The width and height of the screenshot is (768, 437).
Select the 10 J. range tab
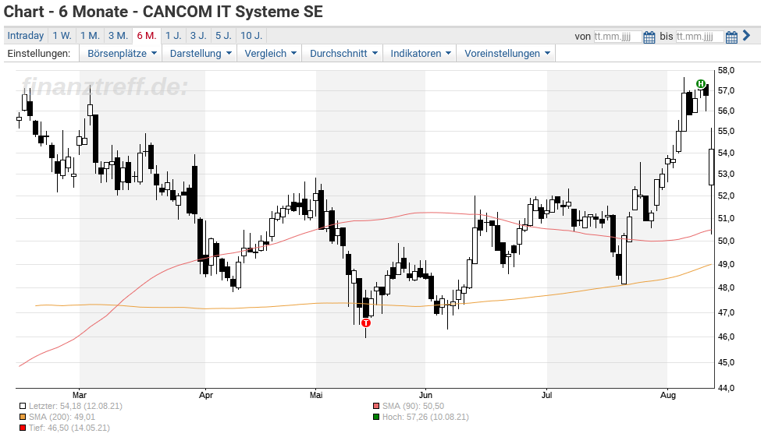point(252,36)
